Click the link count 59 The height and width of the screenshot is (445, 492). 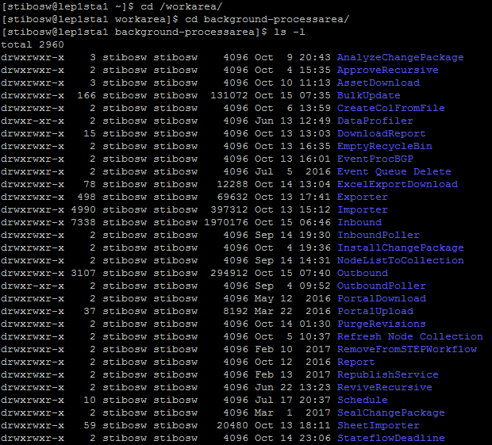tap(90, 425)
